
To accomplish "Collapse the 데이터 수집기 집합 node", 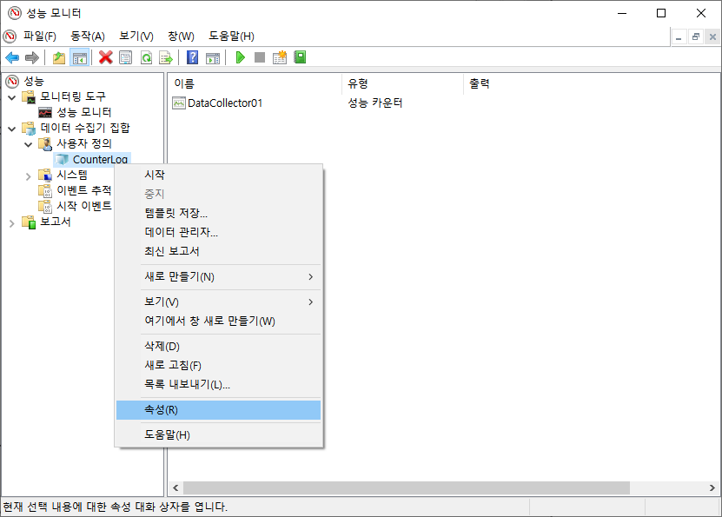I will pyautogui.click(x=12, y=129).
